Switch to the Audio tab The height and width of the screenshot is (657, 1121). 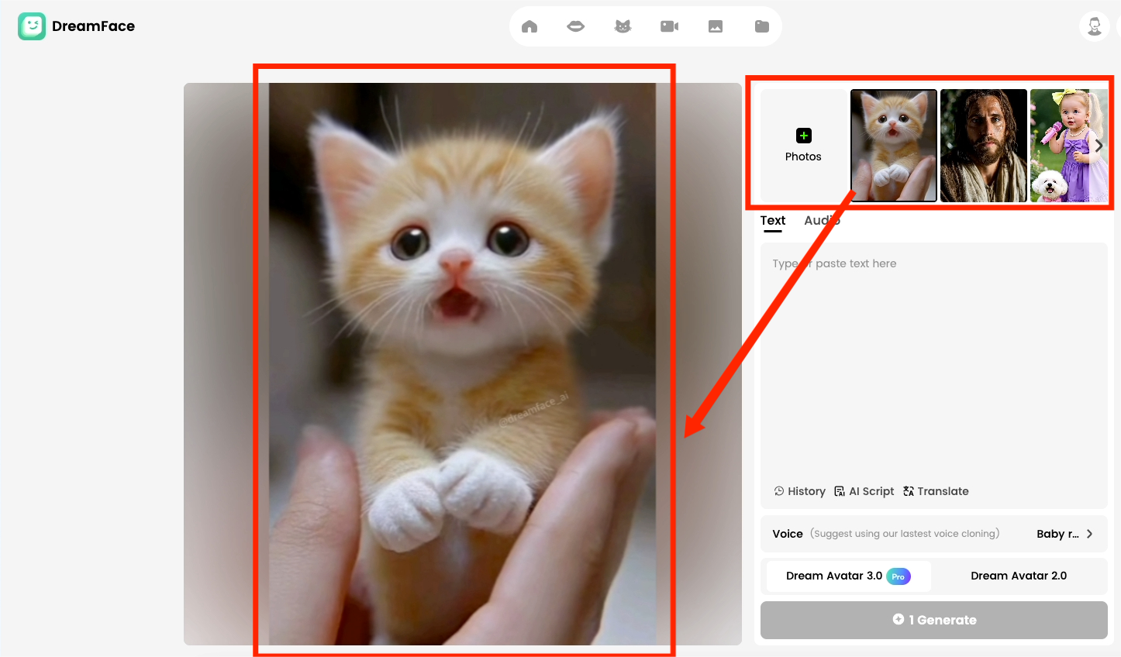(822, 221)
